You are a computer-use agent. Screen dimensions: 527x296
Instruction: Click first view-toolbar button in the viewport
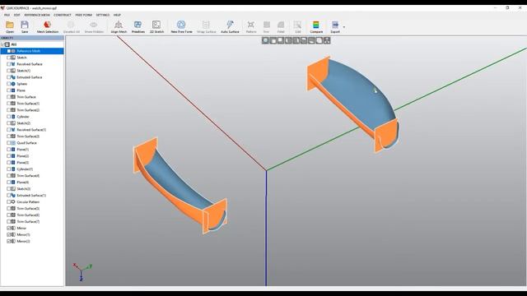tap(265, 40)
